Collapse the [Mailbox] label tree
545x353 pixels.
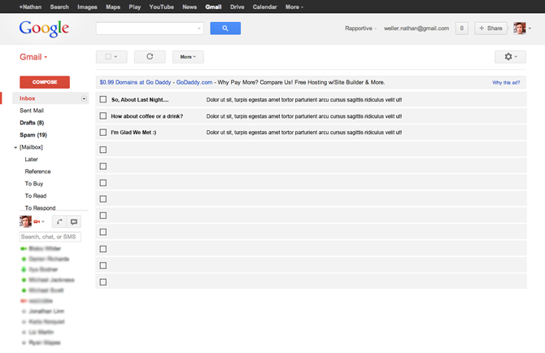coord(15,147)
